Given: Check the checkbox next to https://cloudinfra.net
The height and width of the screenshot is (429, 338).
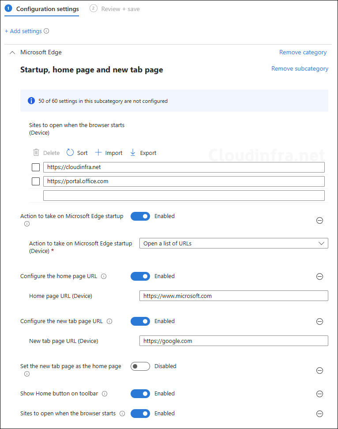Looking at the screenshot, I should (x=36, y=167).
